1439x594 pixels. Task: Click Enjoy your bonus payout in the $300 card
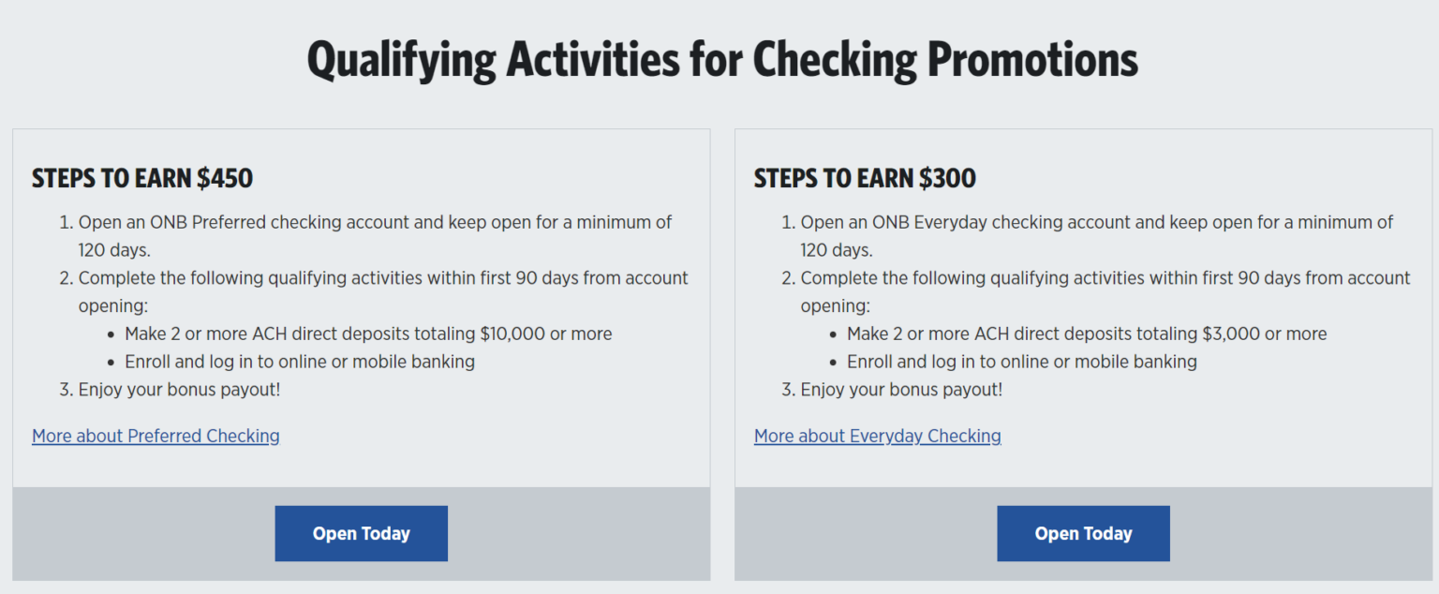tap(901, 390)
